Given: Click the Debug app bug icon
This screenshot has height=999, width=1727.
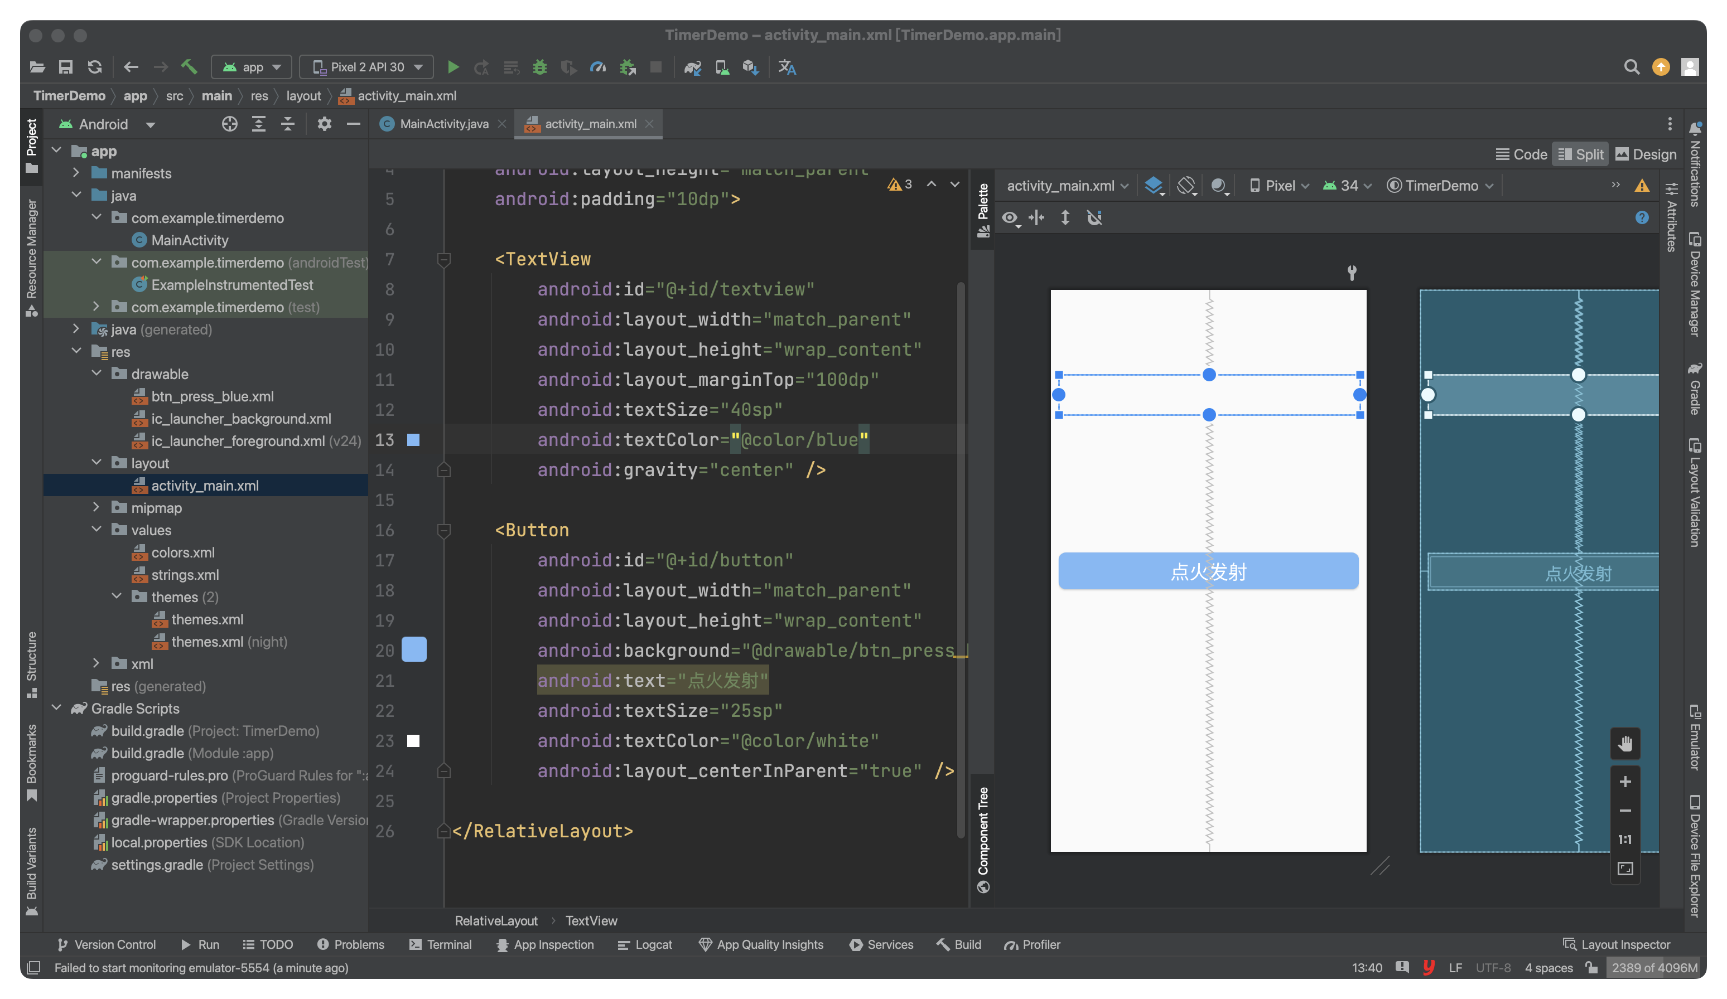Looking at the screenshot, I should 540,67.
